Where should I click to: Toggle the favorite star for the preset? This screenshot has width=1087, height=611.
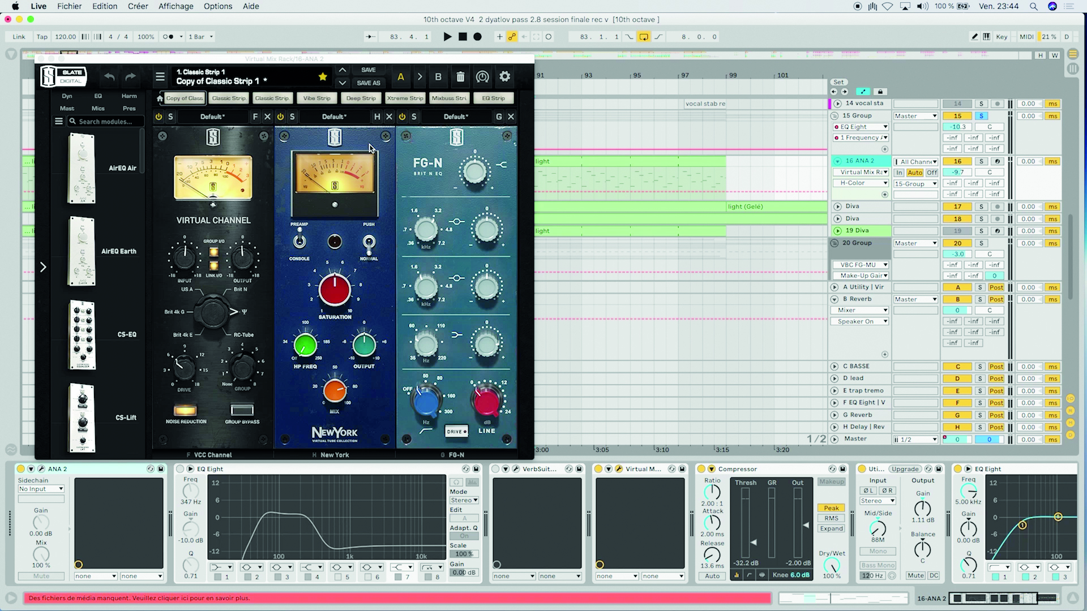pos(323,76)
